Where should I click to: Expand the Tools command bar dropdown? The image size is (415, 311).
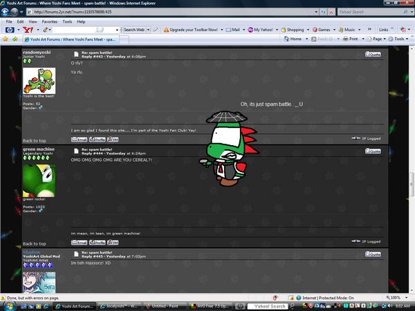(x=407, y=39)
